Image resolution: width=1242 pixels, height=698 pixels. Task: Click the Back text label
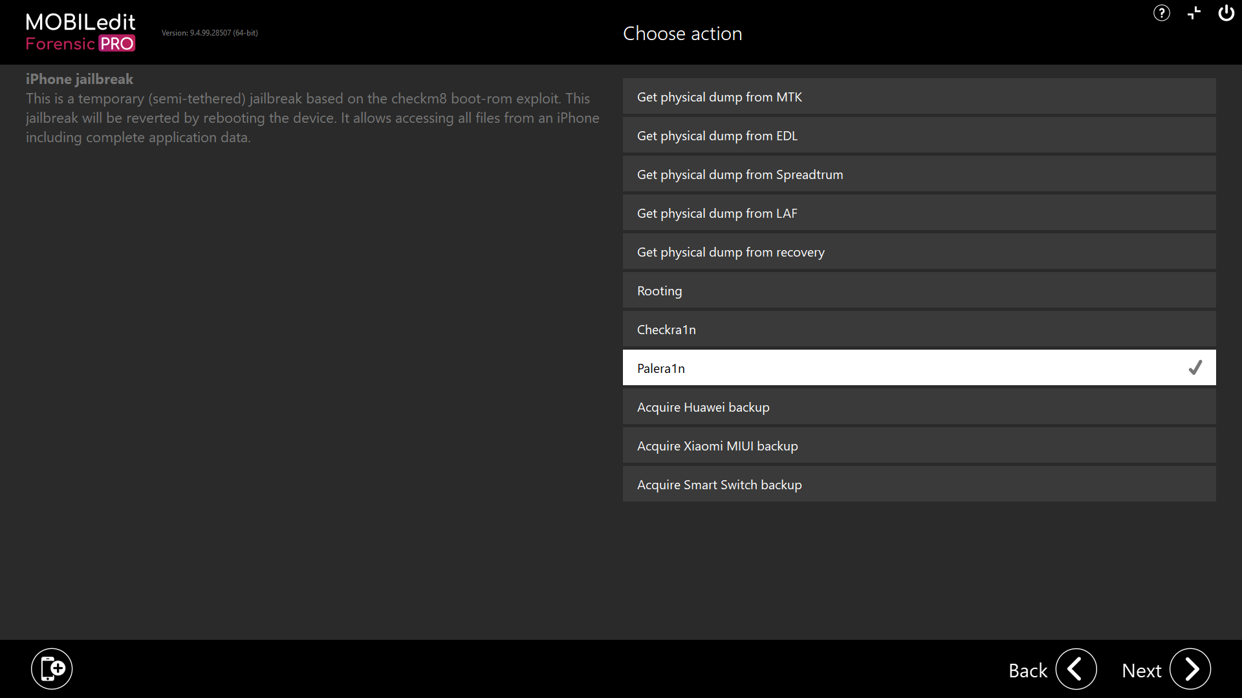coord(1027,671)
